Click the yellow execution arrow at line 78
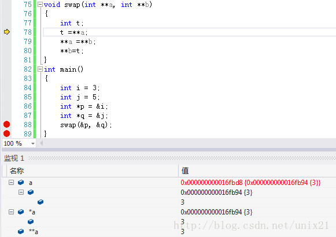 pyautogui.click(x=7, y=32)
